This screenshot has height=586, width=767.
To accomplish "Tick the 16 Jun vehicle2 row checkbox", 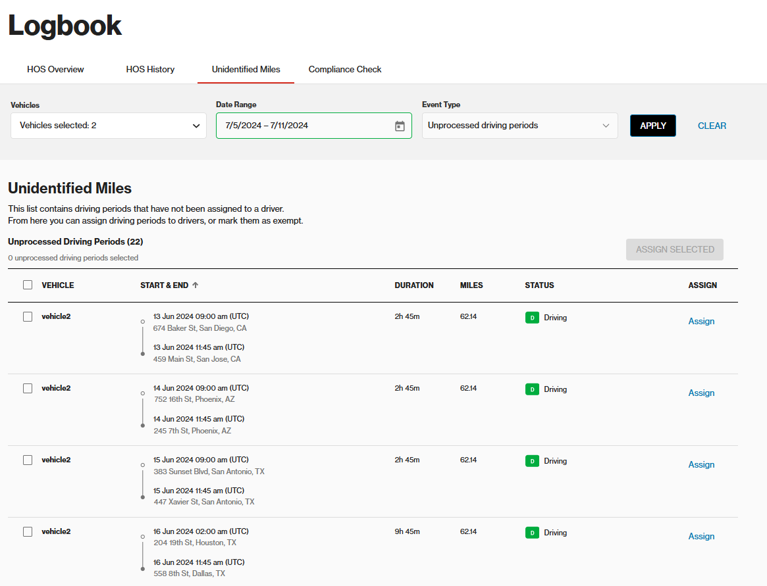I will pos(28,532).
